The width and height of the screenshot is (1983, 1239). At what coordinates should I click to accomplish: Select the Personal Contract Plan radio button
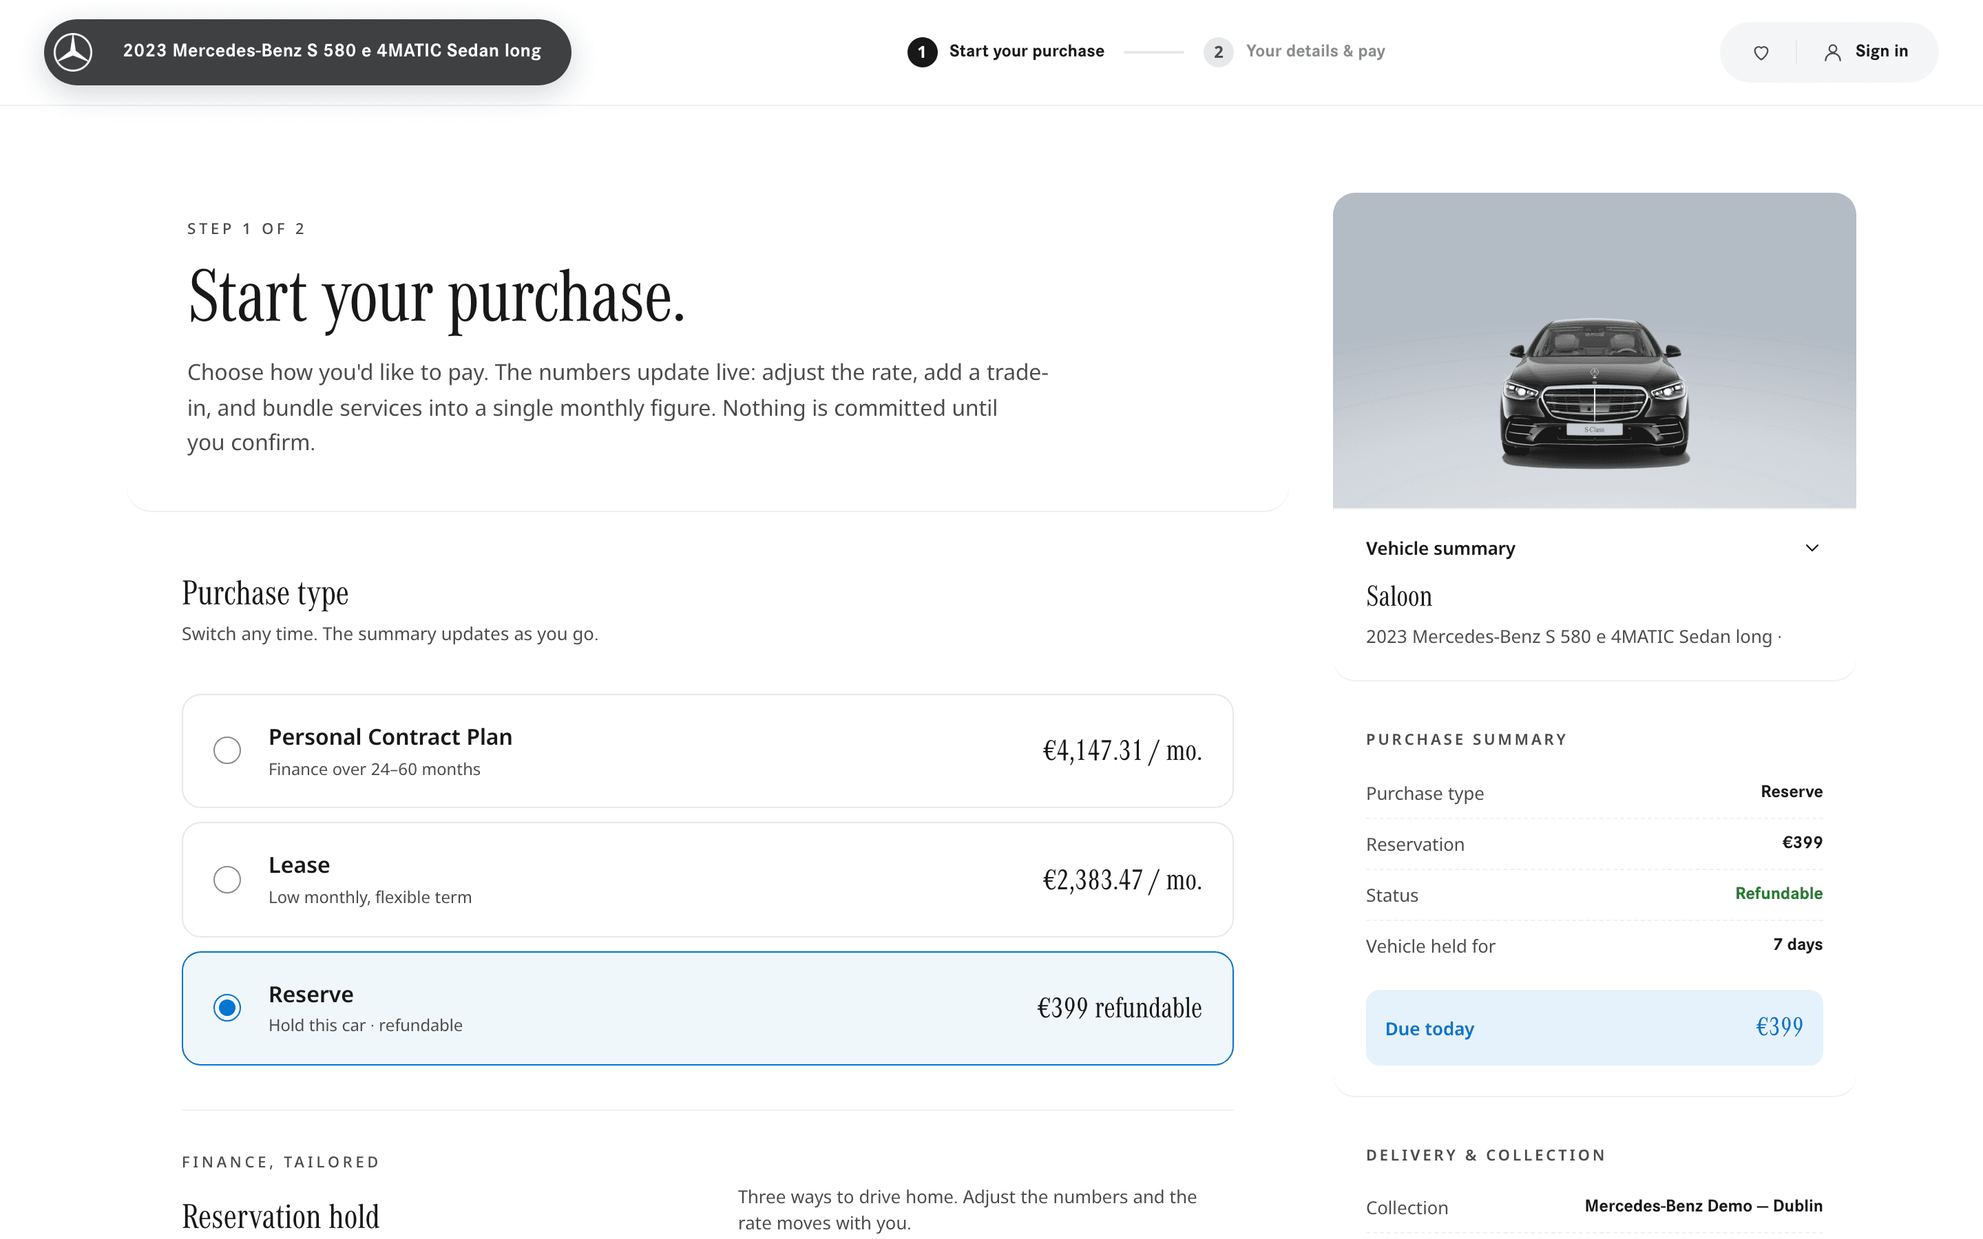(227, 750)
